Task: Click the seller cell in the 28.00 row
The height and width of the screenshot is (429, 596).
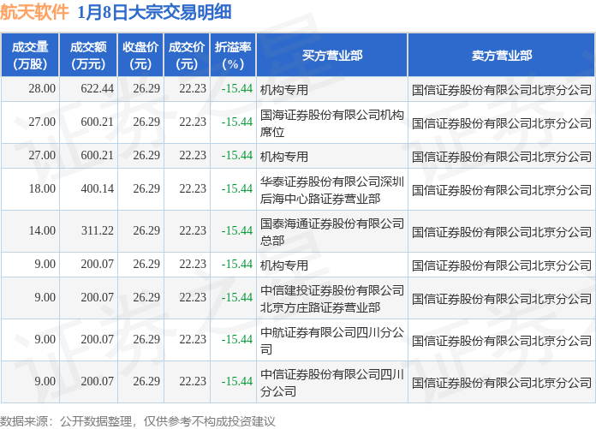Action: coord(501,90)
